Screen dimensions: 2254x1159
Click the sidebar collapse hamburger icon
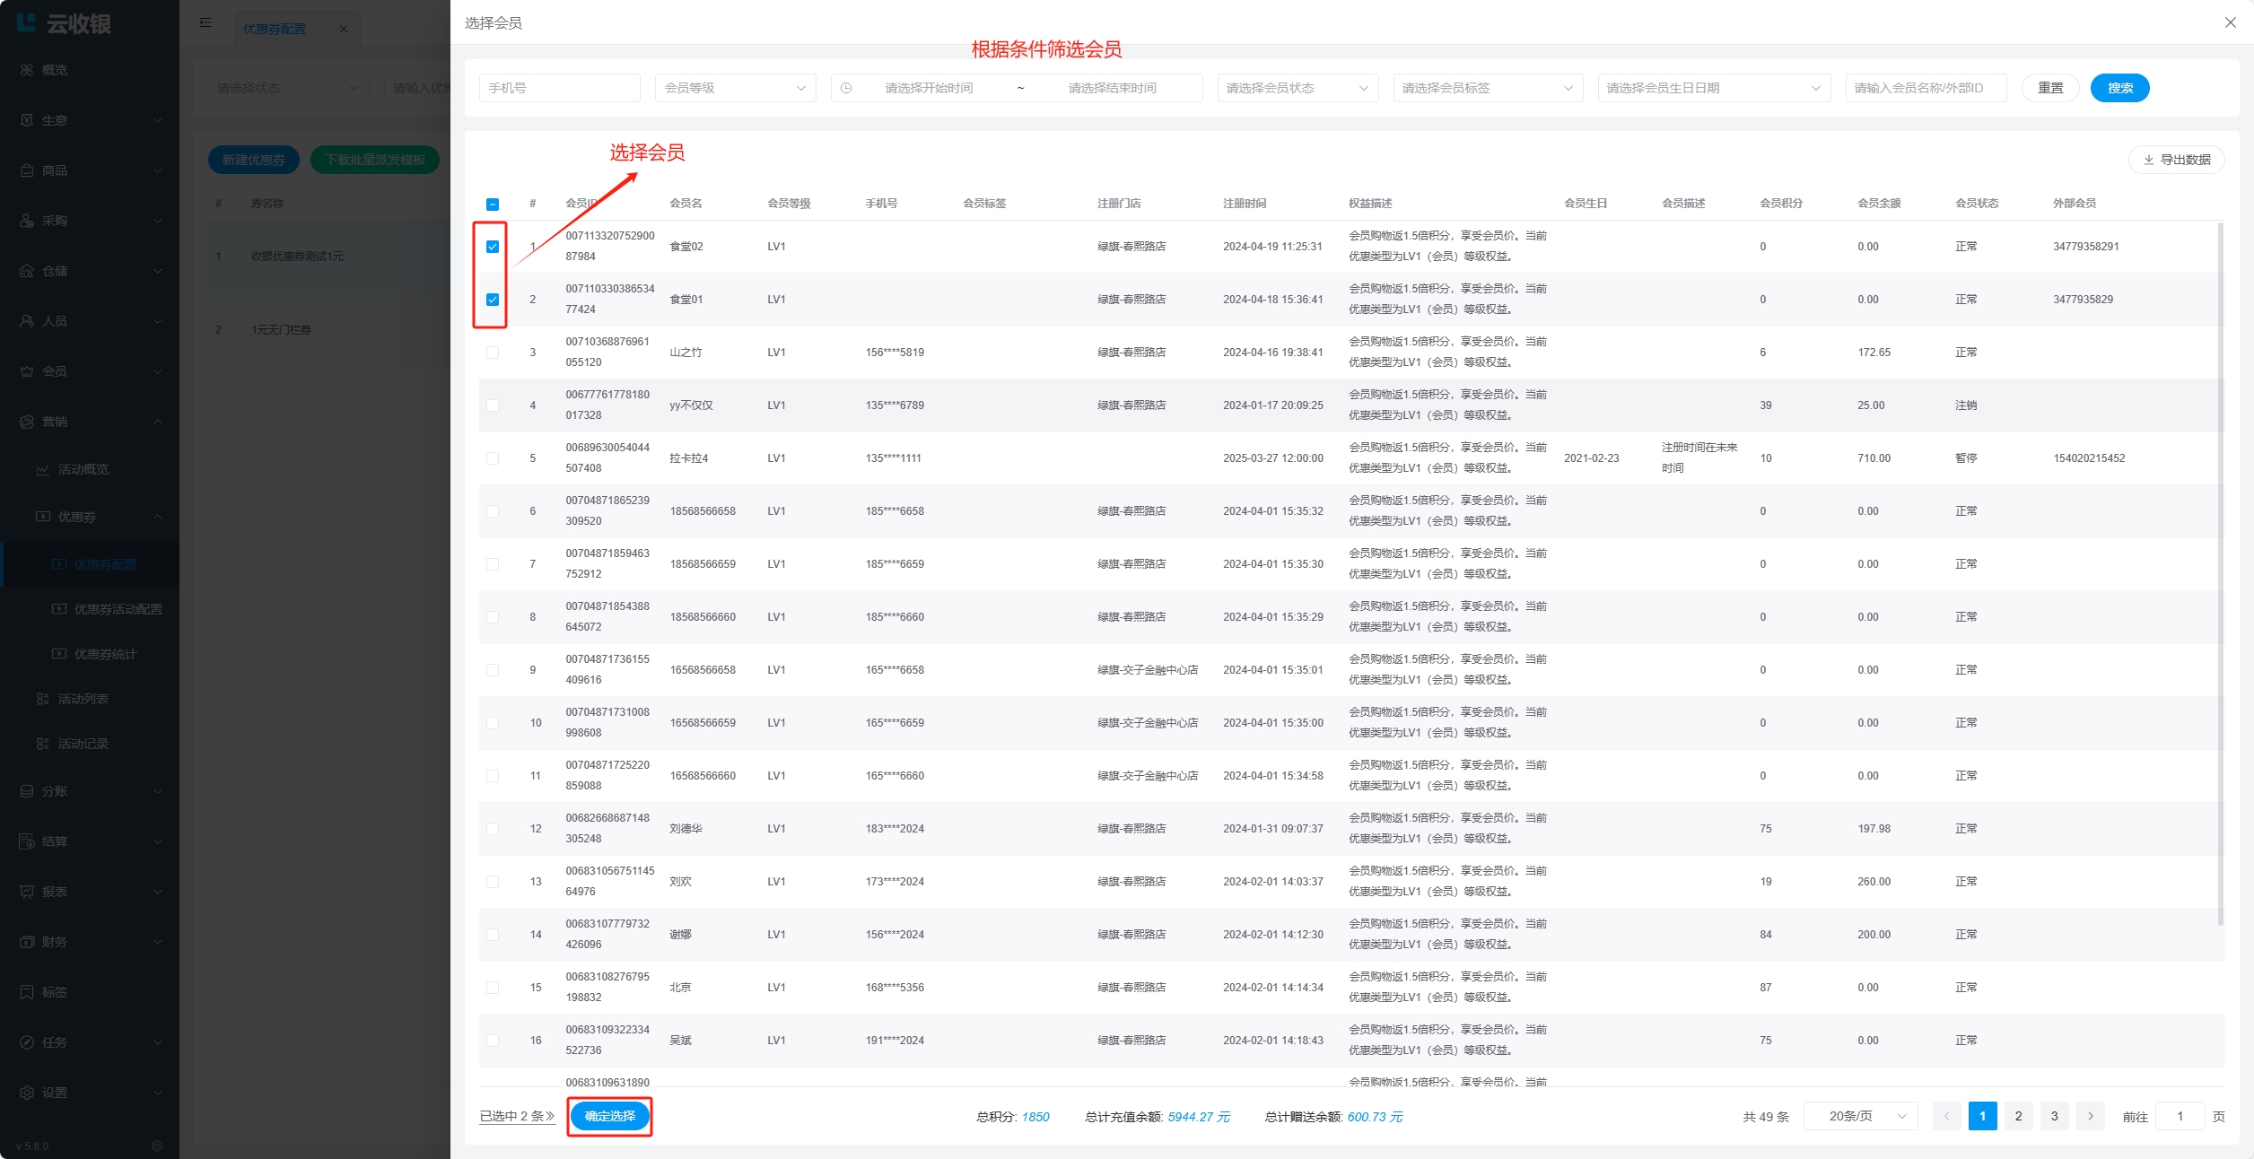[205, 22]
